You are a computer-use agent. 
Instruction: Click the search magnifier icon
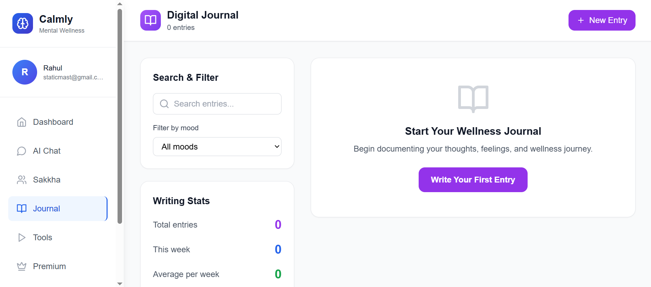pos(164,104)
